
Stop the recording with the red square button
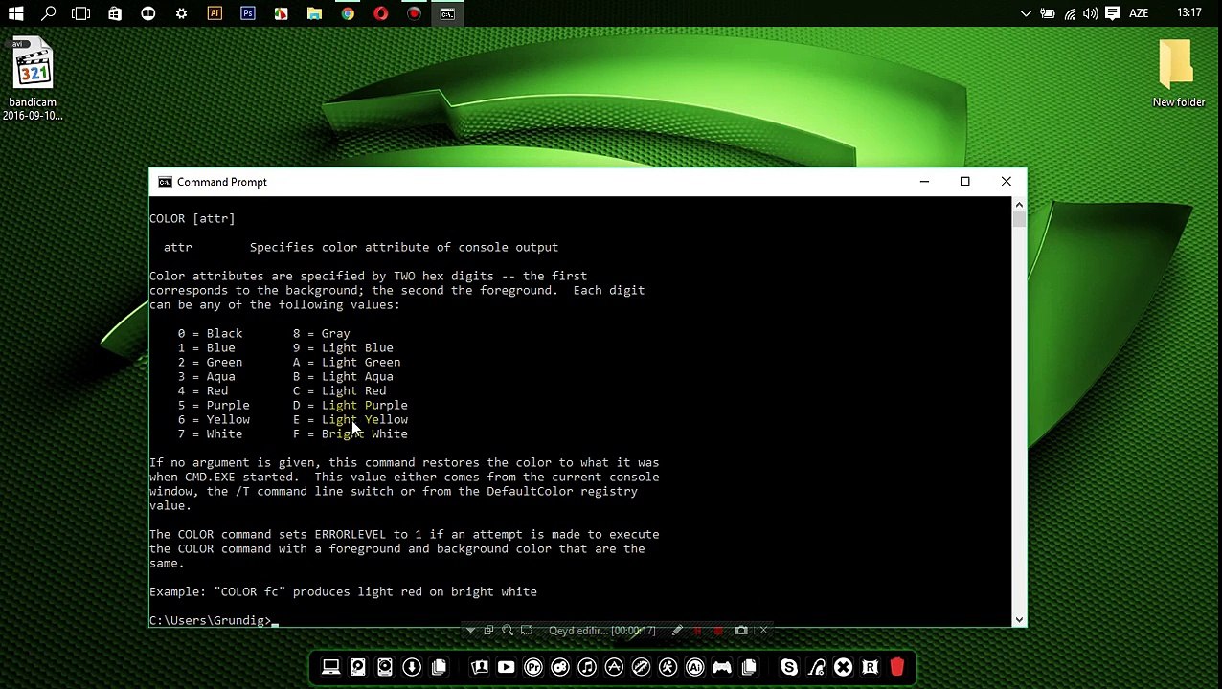tap(718, 631)
